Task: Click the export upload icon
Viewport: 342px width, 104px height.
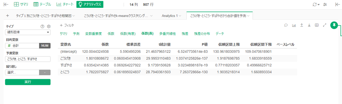Action: click(x=302, y=25)
